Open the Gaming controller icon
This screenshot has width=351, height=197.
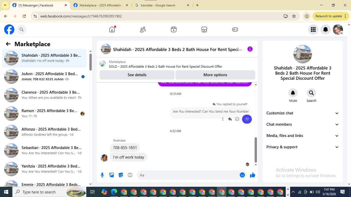235,29
